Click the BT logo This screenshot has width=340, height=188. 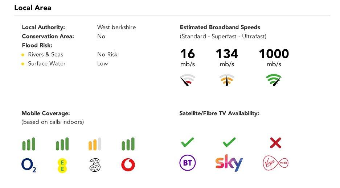pos(188,163)
